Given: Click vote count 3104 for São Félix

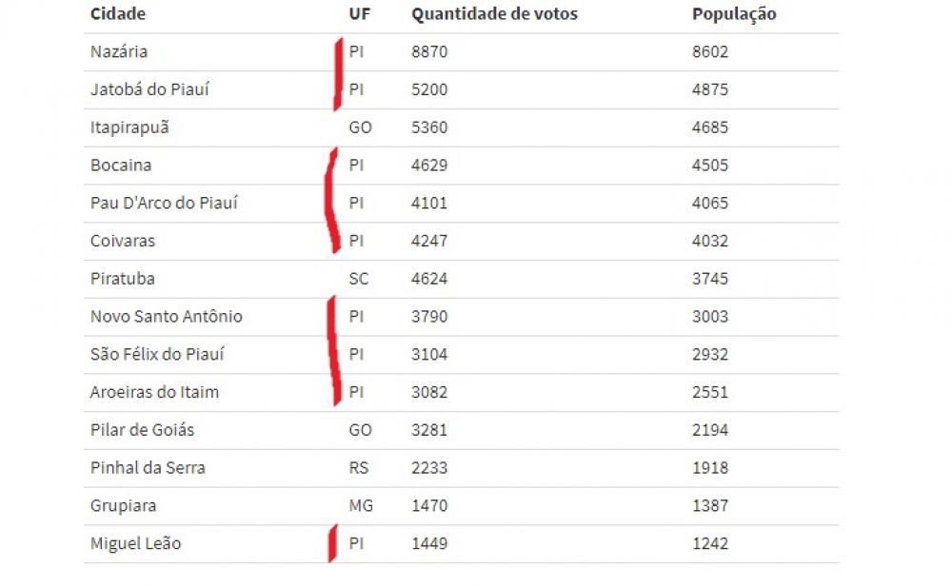Looking at the screenshot, I should coord(429,355).
